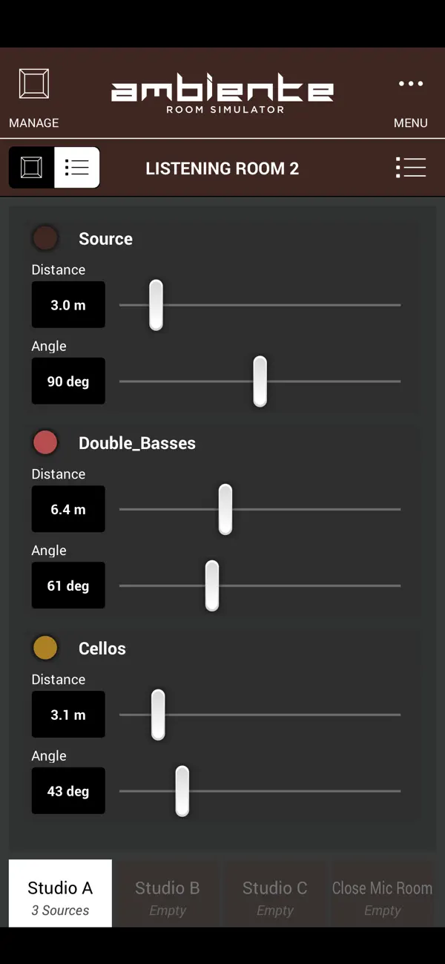The height and width of the screenshot is (964, 445).
Task: Switch to the Studio B tab
Action: pos(167,893)
